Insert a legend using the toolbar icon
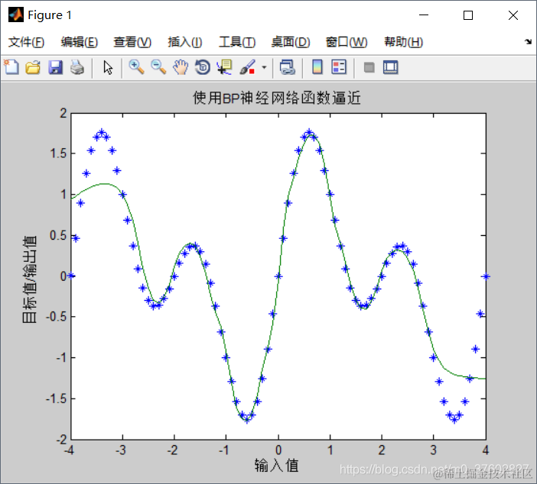 (x=339, y=67)
